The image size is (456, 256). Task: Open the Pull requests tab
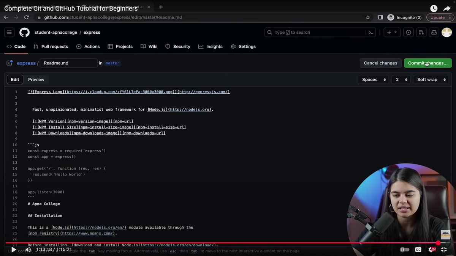pos(51,47)
